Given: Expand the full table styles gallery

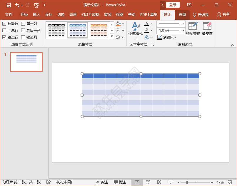Looking at the screenshot, I should [112, 36].
